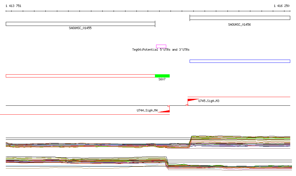Select the SAOUHSC_01455 gene rectangle

(80, 24)
